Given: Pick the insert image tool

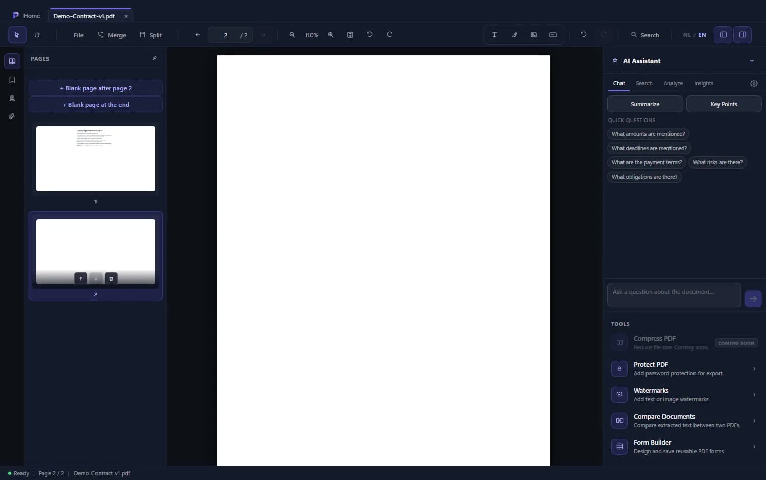Looking at the screenshot, I should [534, 35].
